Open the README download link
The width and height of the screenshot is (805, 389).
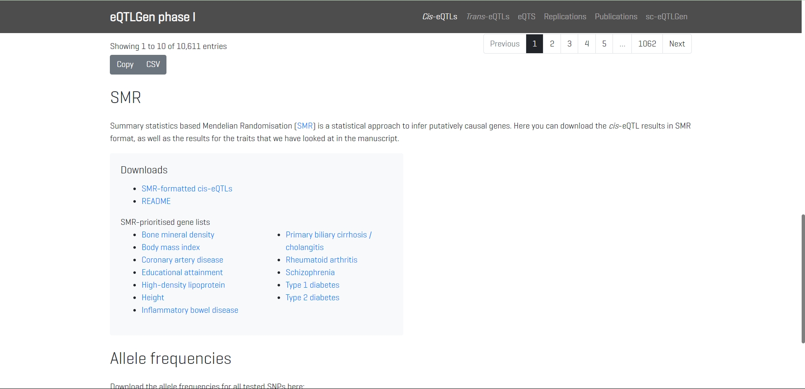[x=156, y=201]
